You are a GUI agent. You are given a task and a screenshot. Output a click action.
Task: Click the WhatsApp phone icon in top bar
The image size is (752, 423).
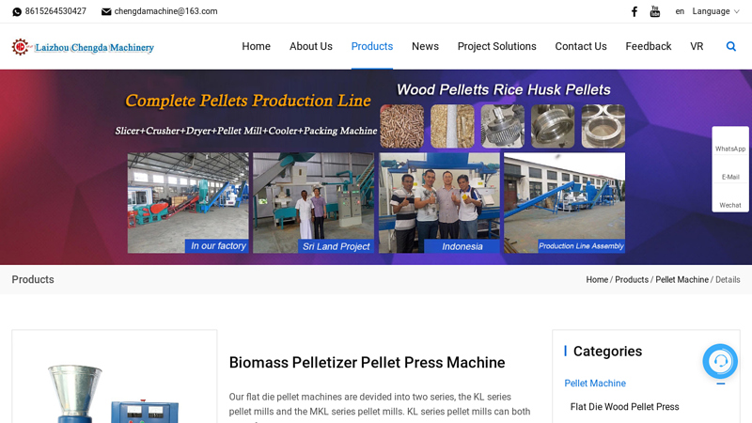tap(17, 11)
